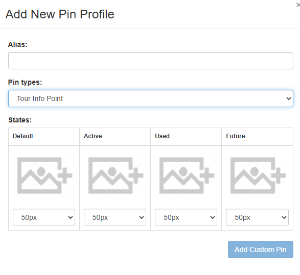300x275 pixels.
Task: Click the States label
Action: point(20,120)
